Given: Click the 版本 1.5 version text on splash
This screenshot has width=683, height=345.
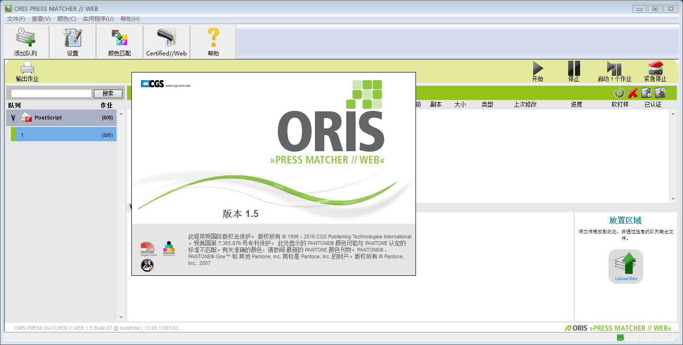Looking at the screenshot, I should pos(240,214).
